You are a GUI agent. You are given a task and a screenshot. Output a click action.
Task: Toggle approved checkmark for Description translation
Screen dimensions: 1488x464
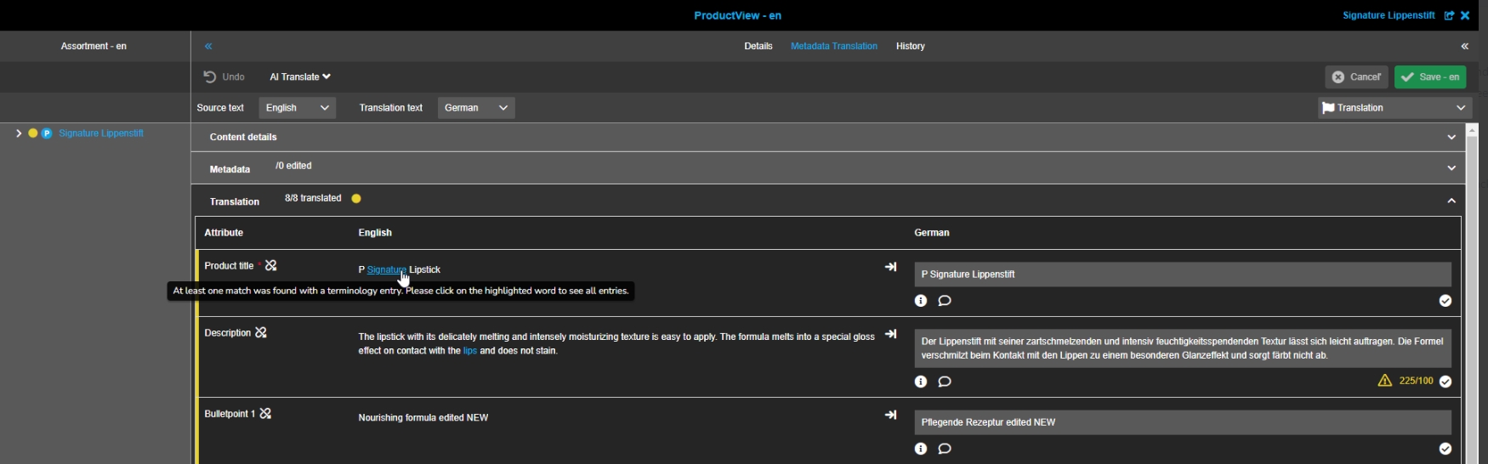1445,382
